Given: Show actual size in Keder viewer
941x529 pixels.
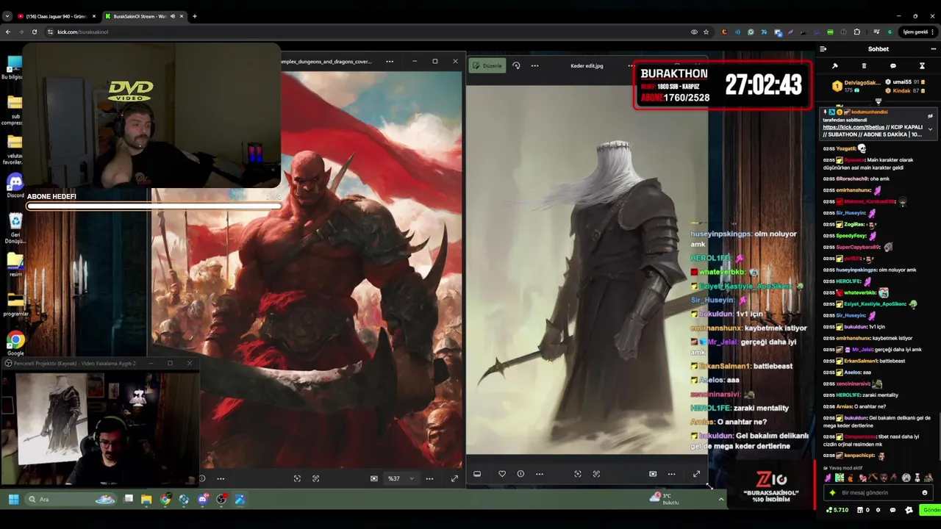Looking at the screenshot, I should 596,474.
